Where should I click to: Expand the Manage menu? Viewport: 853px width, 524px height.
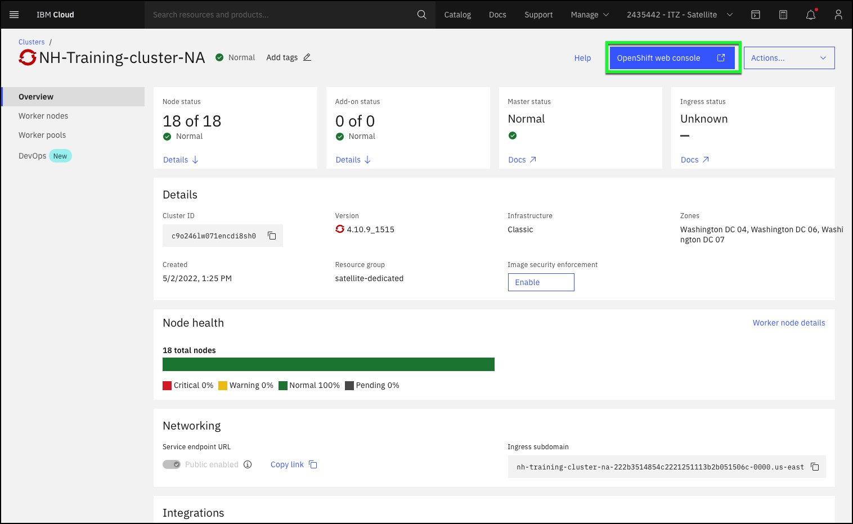(x=589, y=15)
